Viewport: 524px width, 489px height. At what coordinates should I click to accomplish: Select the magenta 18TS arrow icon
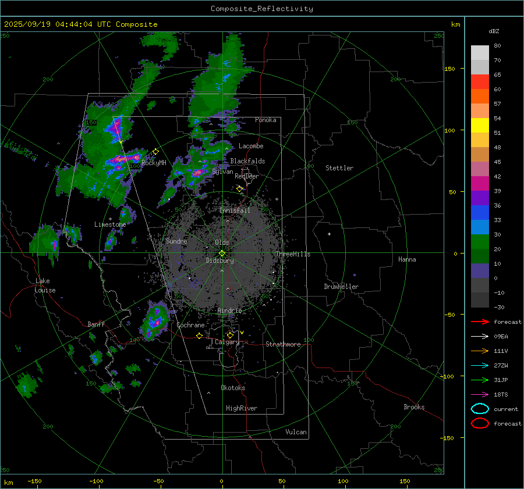coord(480,394)
